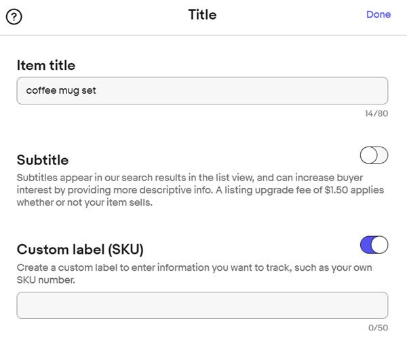This screenshot has height=363, width=407.
Task: Focus the Item title input field
Action: pos(202,90)
